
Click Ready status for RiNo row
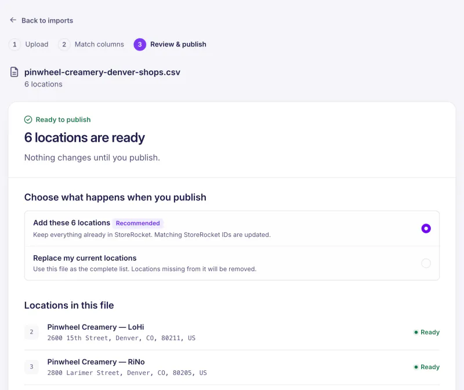pos(426,367)
